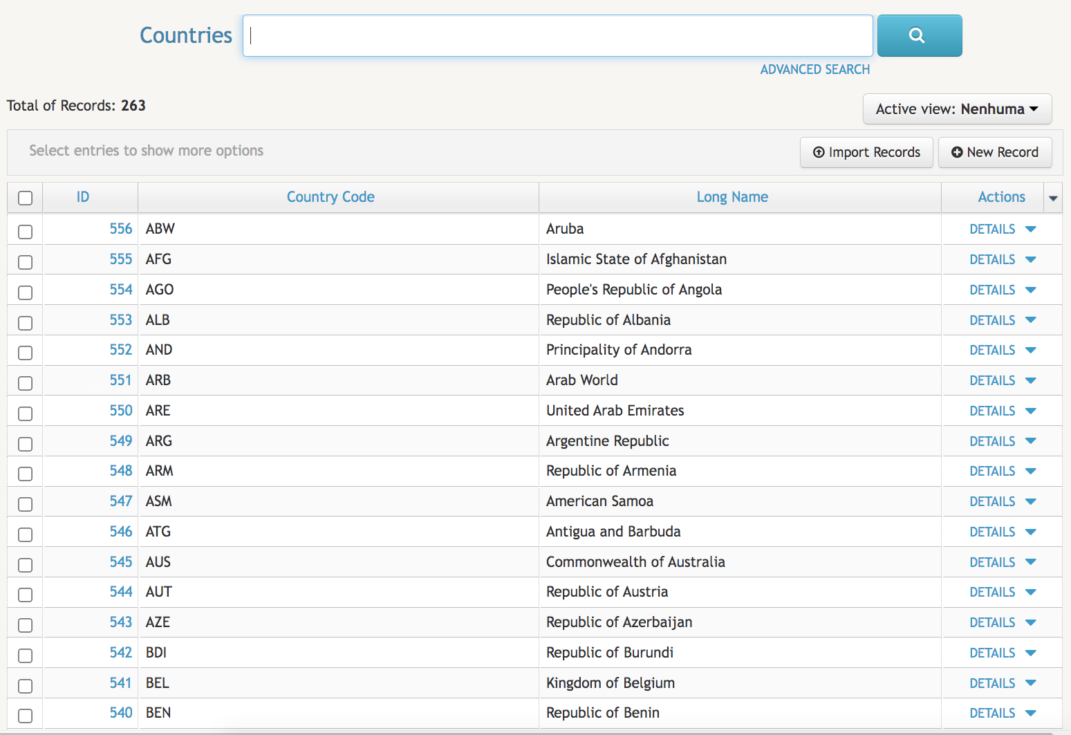The height and width of the screenshot is (735, 1071).
Task: View DETAILS for United Arab Emirates
Action: tap(992, 411)
